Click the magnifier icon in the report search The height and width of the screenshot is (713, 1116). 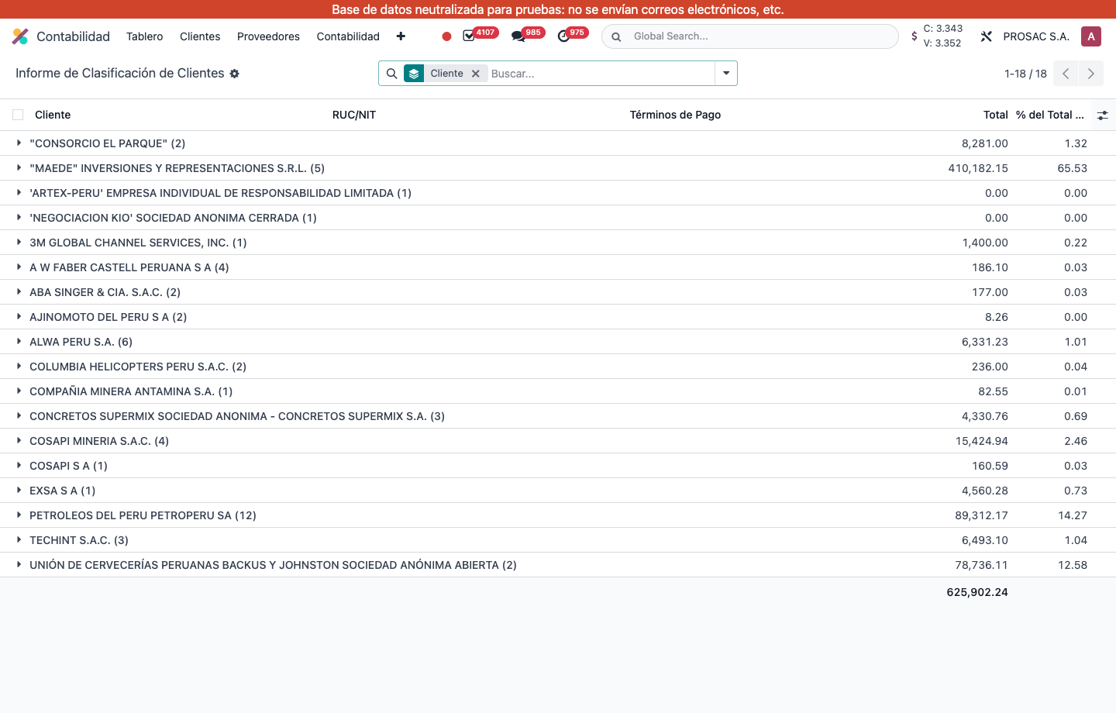[x=392, y=74]
